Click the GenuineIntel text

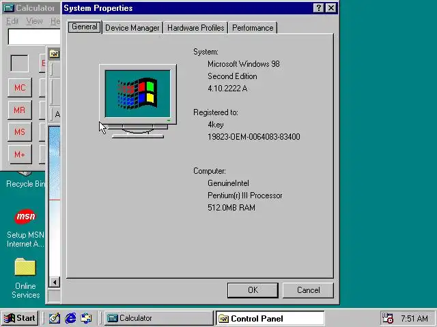(228, 183)
